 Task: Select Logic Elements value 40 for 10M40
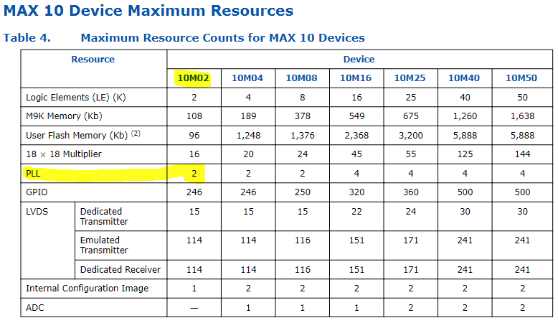[465, 98]
